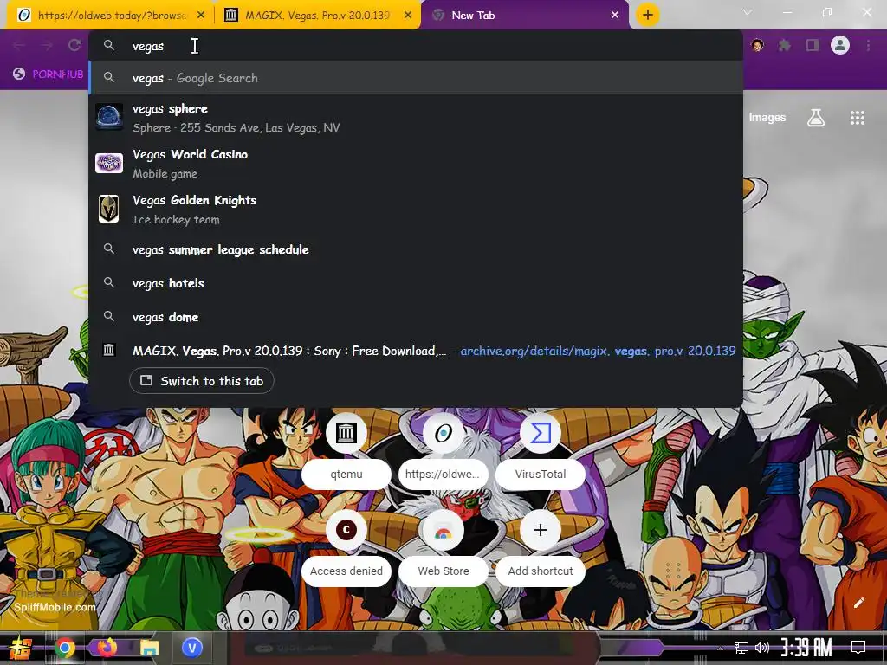This screenshot has height=665, width=887.
Task: Choose the Vegas Golden Knights suggestion
Action: click(416, 210)
